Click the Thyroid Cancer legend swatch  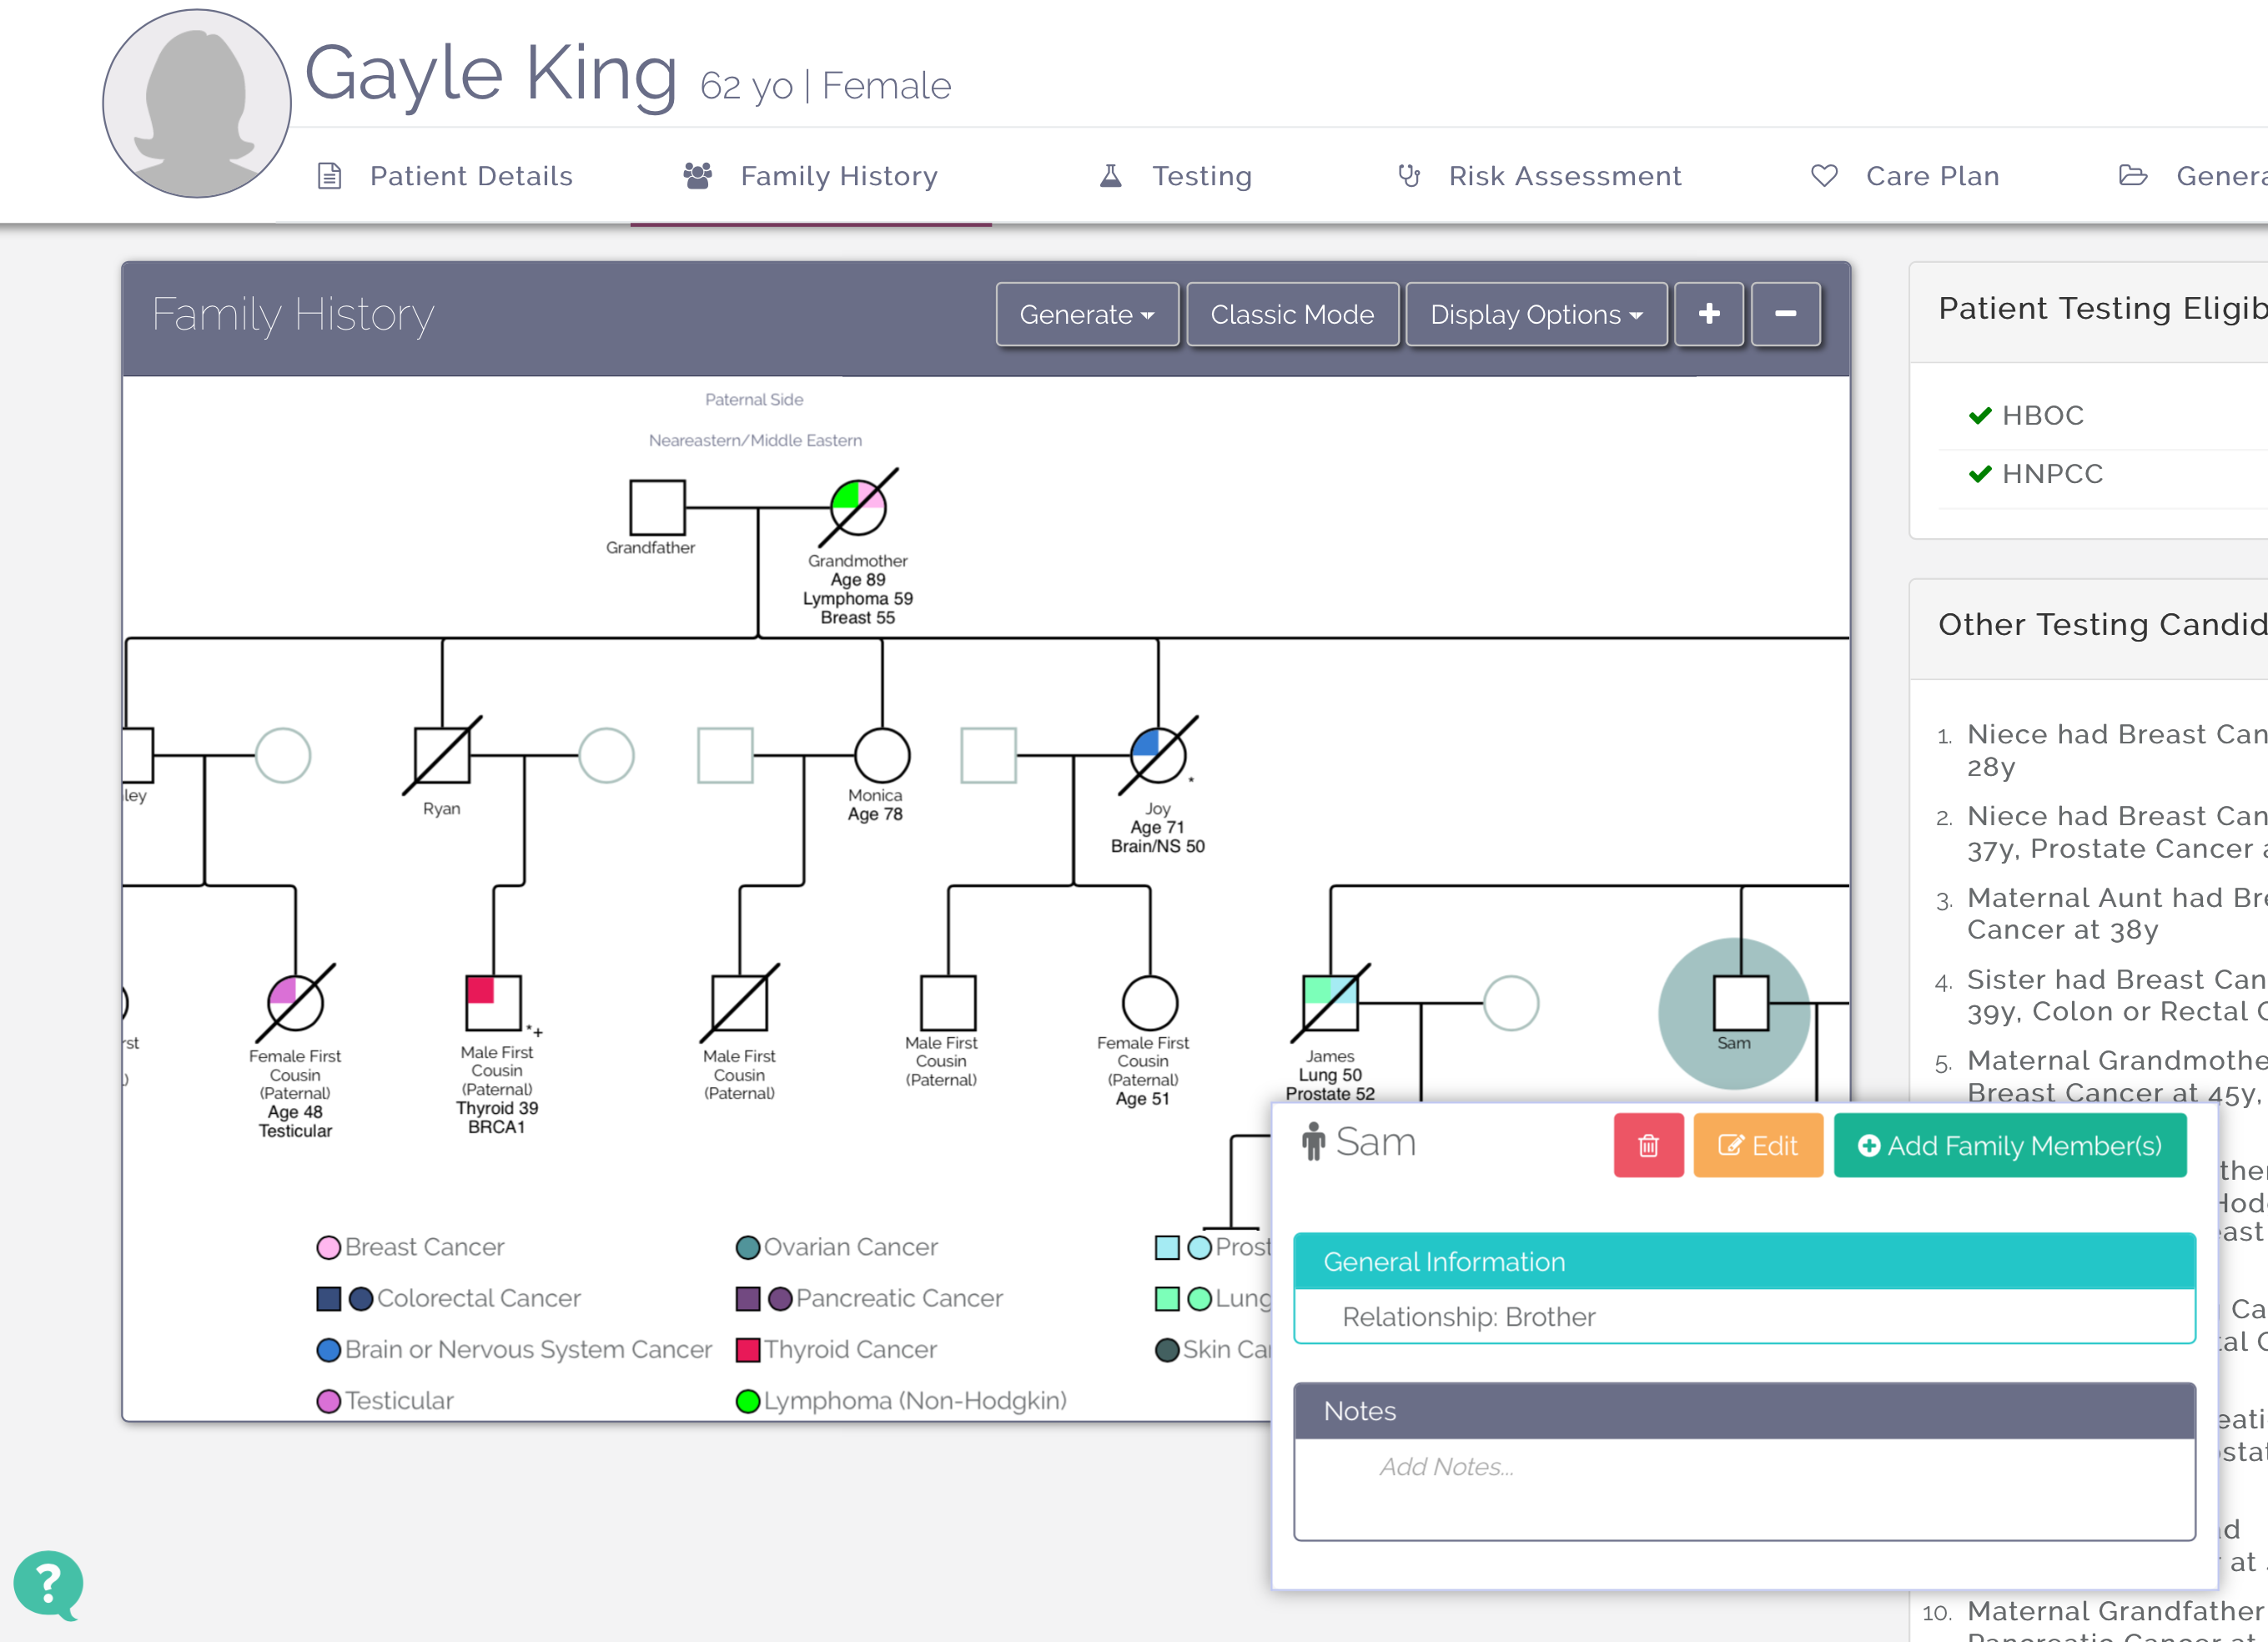(x=747, y=1350)
